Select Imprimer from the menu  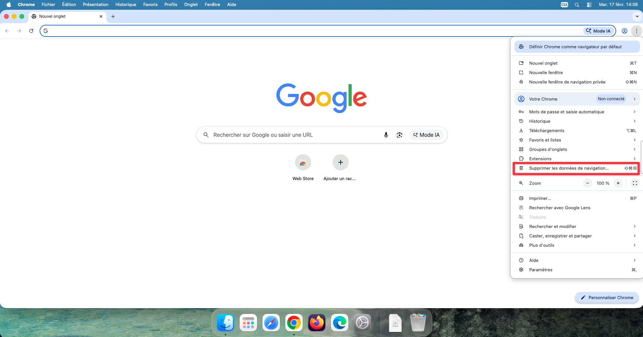point(577,198)
